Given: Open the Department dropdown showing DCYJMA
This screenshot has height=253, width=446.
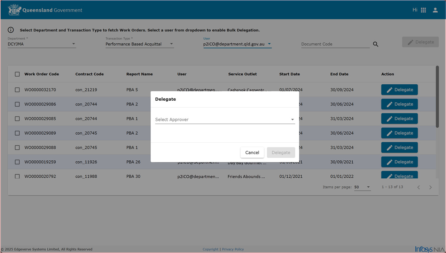Looking at the screenshot, I should pos(41,44).
